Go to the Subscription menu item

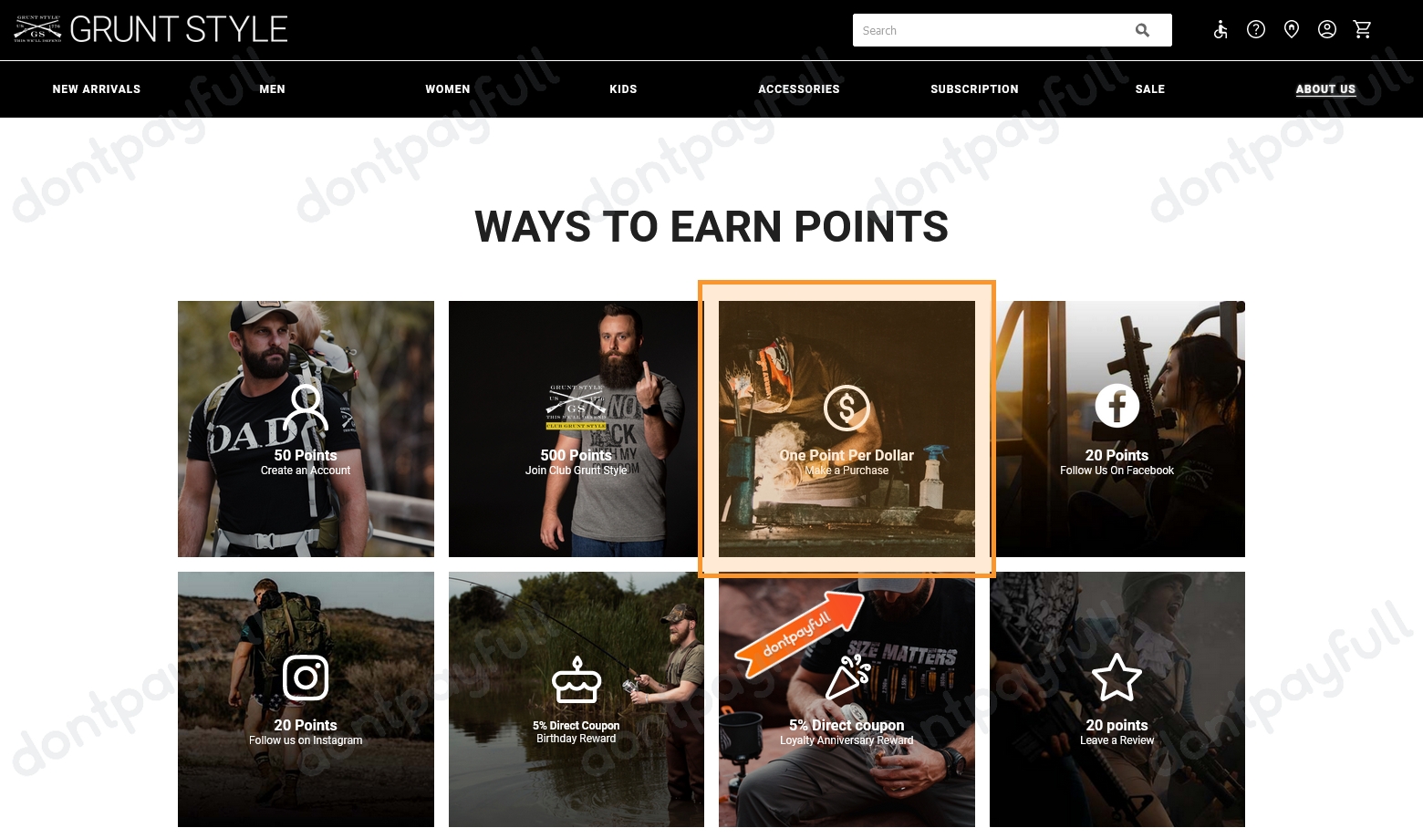[974, 89]
